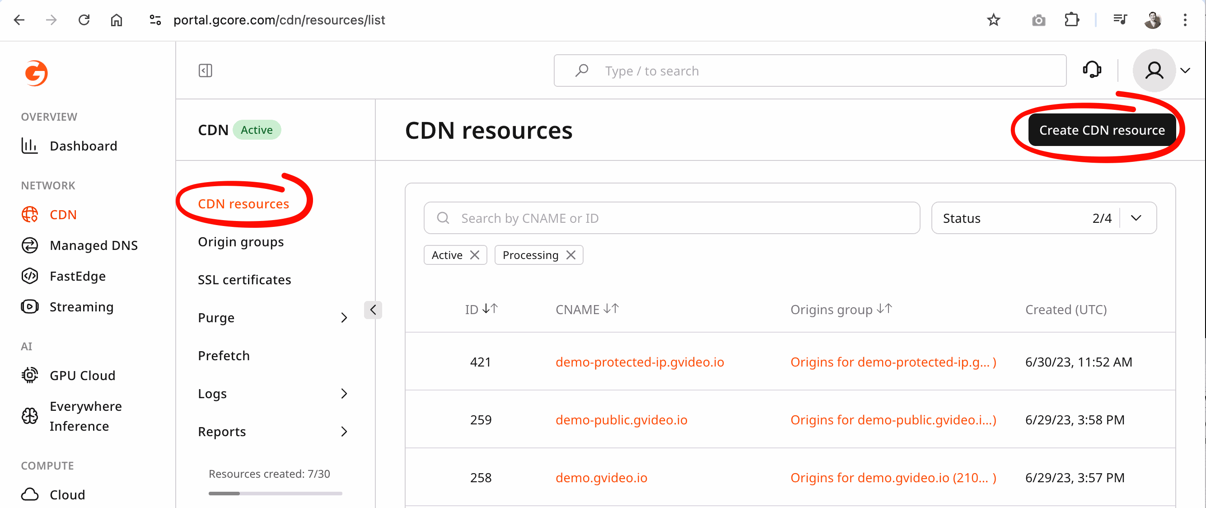Focus the Type / to search field
The height and width of the screenshot is (508, 1206).
coord(809,71)
